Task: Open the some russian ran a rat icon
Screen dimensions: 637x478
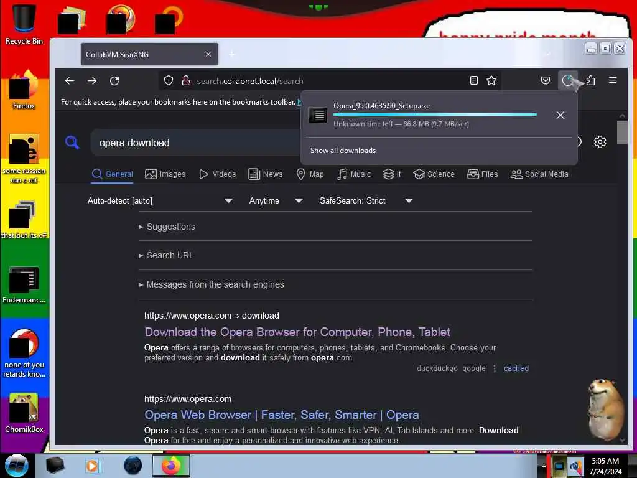Action: click(24, 159)
